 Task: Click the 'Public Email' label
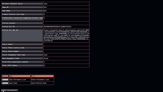pos(7,44)
